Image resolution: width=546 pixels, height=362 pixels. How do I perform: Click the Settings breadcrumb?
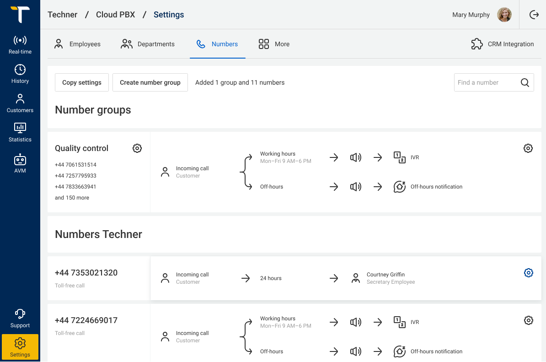coord(169,15)
